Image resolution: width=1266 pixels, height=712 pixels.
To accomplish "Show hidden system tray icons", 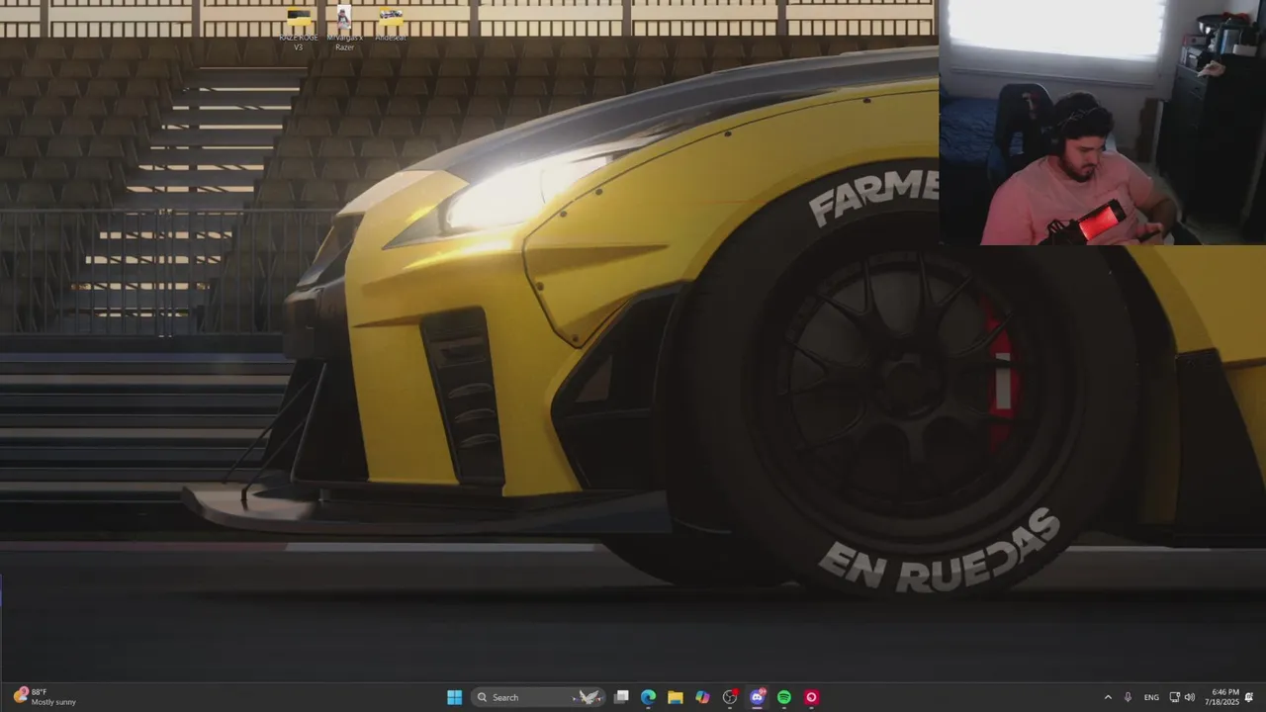I will (x=1108, y=697).
